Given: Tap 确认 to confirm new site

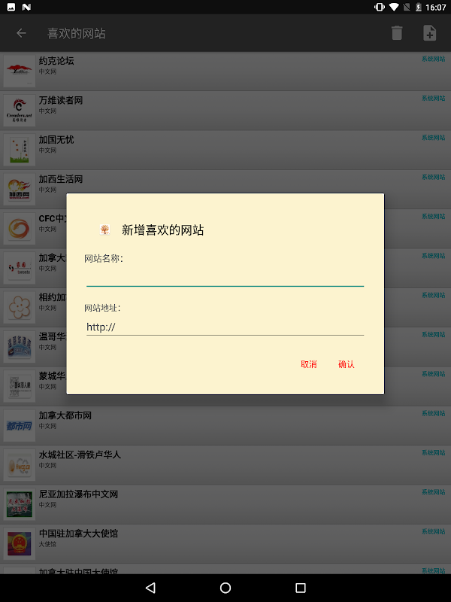Looking at the screenshot, I should [347, 364].
